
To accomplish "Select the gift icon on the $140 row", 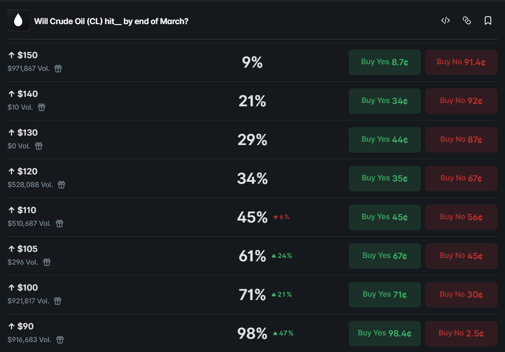I will click(x=41, y=107).
